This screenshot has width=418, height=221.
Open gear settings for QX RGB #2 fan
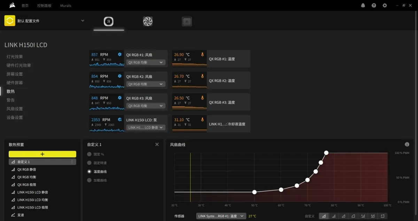click(120, 76)
